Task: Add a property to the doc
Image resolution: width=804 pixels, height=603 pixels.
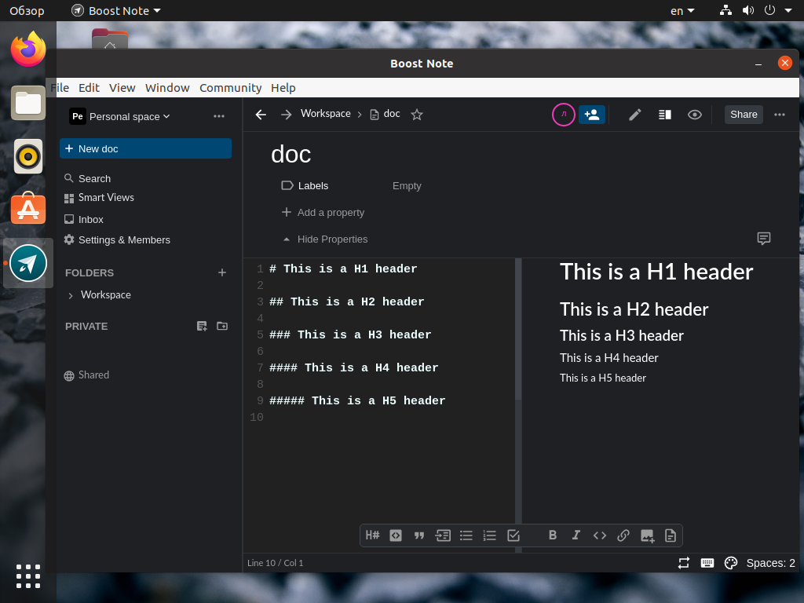Action: [323, 212]
